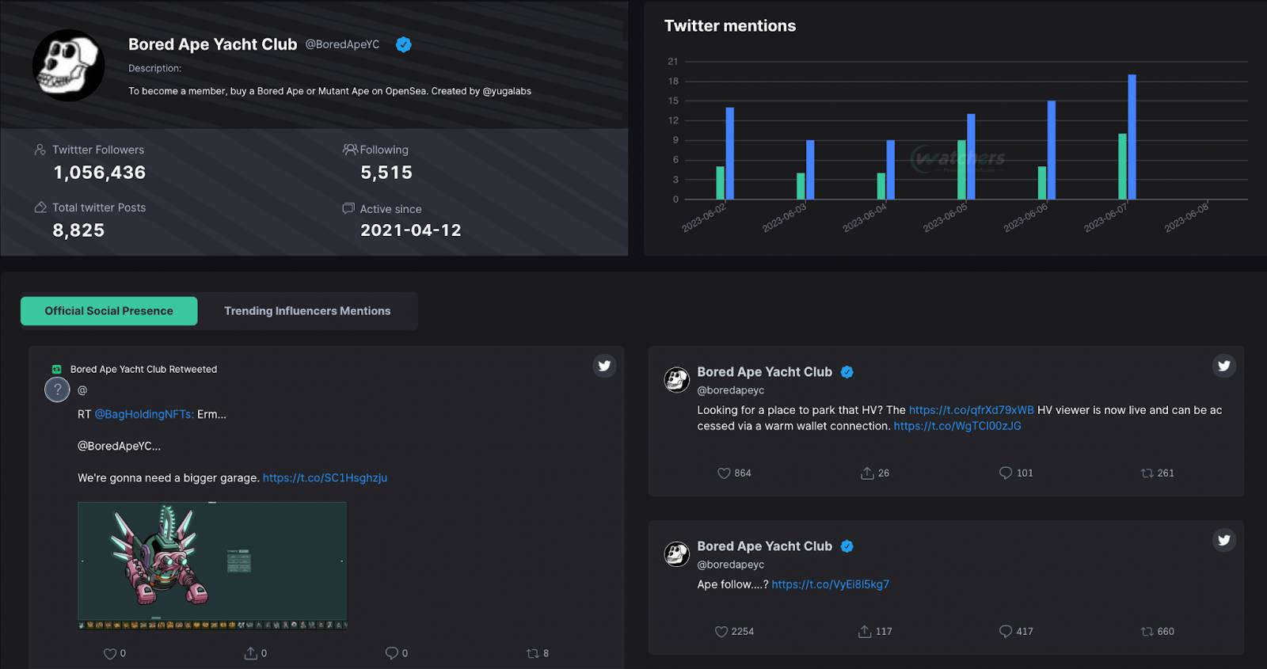Click share icon on the retweeted garage post
The width and height of the screenshot is (1267, 669).
(250, 653)
